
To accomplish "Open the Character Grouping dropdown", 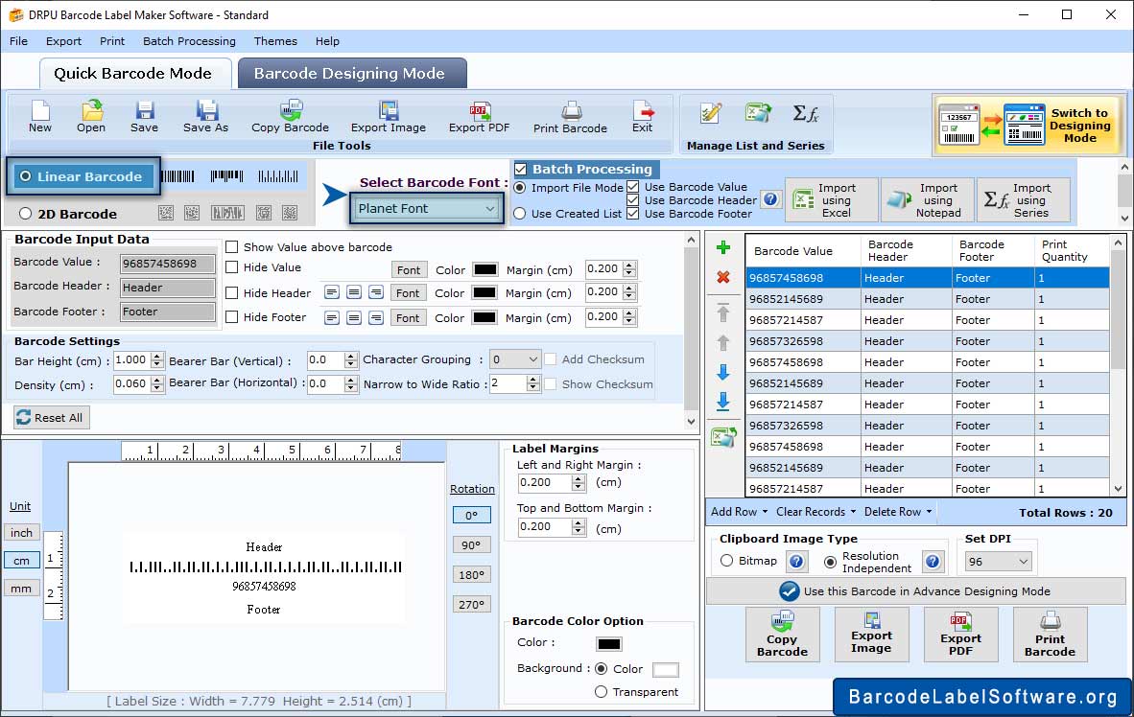I will coord(515,359).
